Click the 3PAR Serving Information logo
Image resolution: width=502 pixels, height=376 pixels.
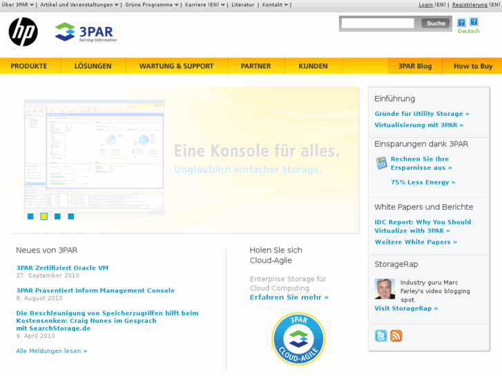coord(86,32)
